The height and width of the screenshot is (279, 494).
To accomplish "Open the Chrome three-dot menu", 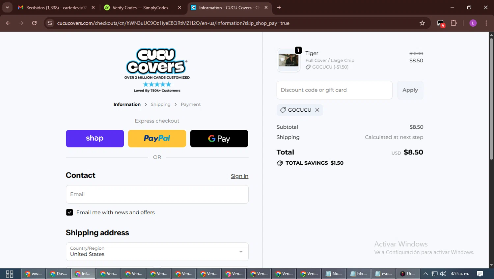I will pos(486,23).
